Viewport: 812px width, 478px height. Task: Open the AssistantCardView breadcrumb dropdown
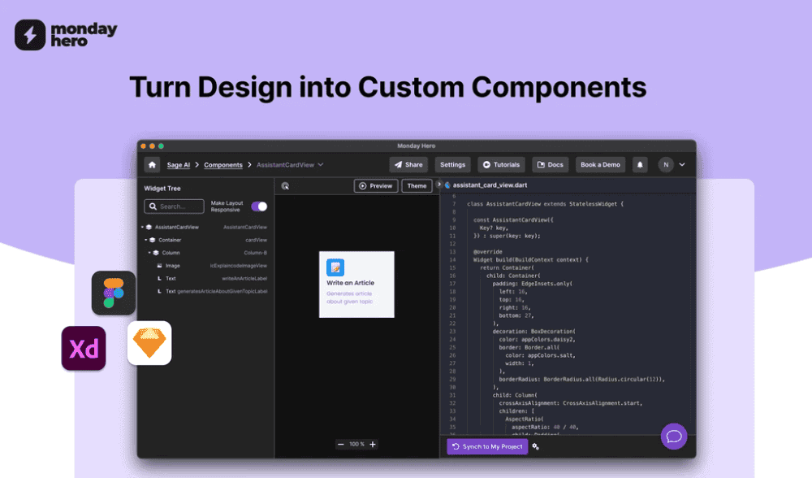point(321,165)
